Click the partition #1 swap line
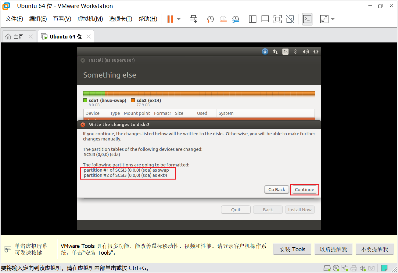Viewport: 398px width, 273px height. point(126,170)
